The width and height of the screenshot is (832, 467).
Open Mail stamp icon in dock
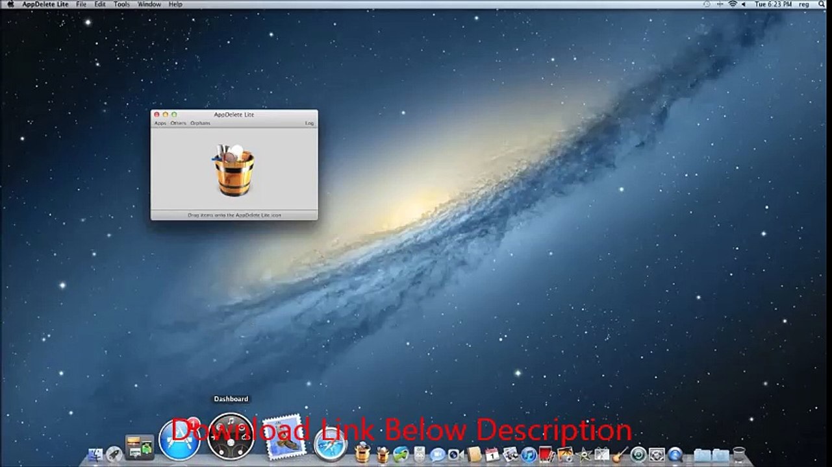tap(284, 437)
